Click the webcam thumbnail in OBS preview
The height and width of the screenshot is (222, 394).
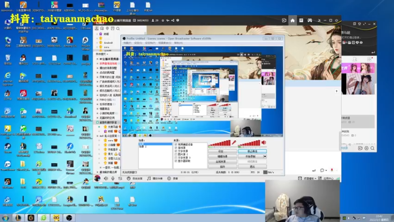point(245,128)
